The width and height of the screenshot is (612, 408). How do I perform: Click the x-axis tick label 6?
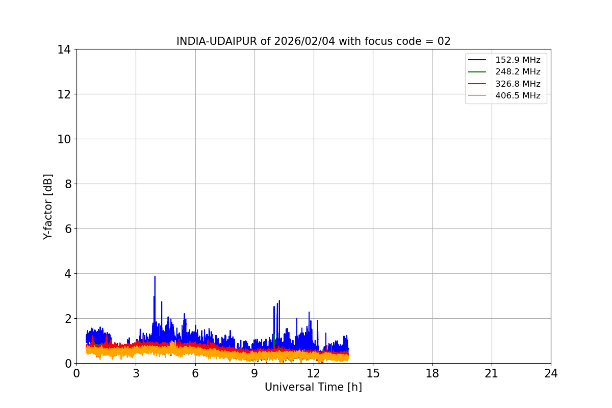click(195, 373)
